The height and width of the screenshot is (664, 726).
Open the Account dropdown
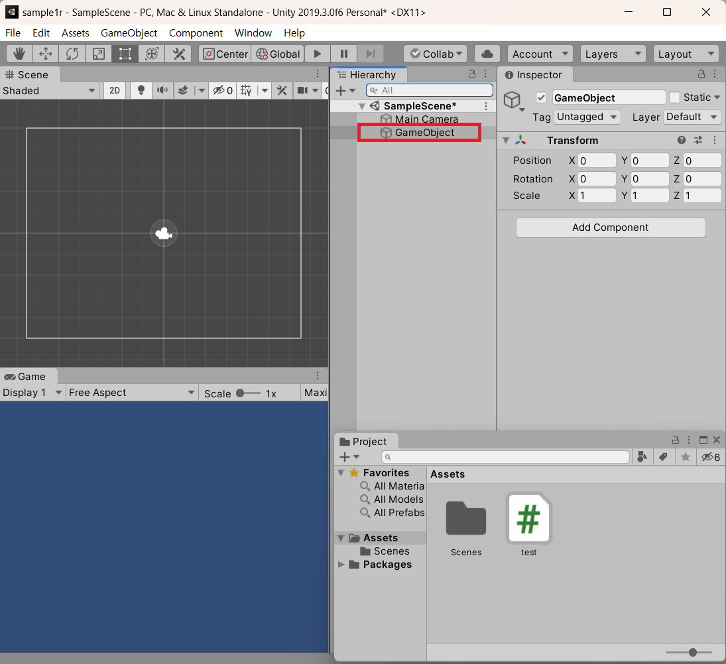click(540, 54)
